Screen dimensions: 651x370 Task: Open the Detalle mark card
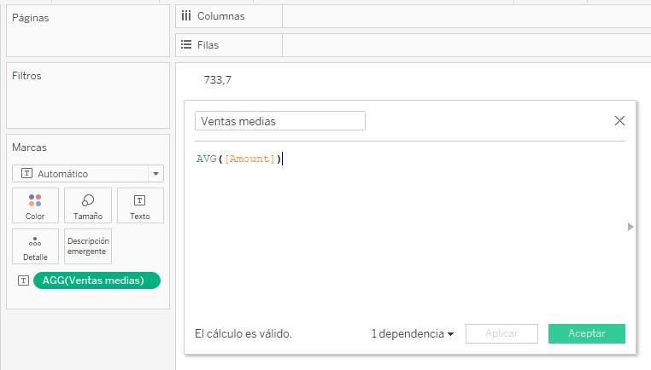coord(35,246)
